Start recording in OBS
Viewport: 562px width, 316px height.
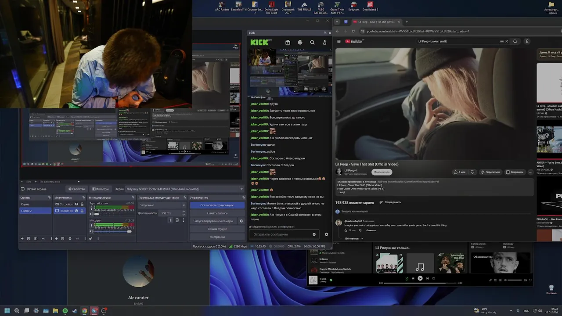point(217,213)
